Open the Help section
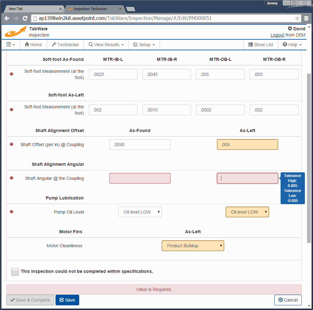This screenshot has width=313, height=310. (291, 44)
